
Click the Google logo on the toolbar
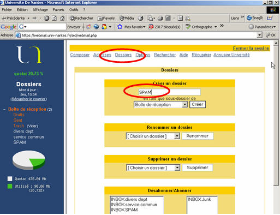[x=8, y=27]
